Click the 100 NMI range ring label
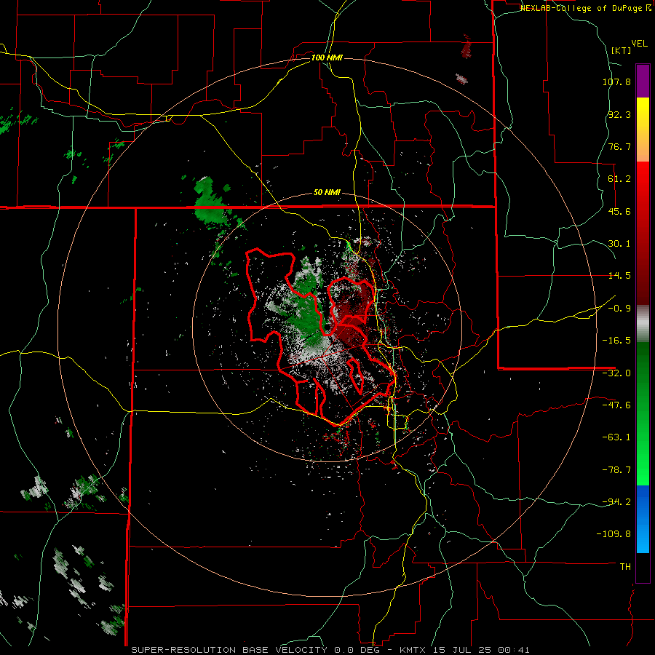The width and height of the screenshot is (655, 655). tap(327, 57)
